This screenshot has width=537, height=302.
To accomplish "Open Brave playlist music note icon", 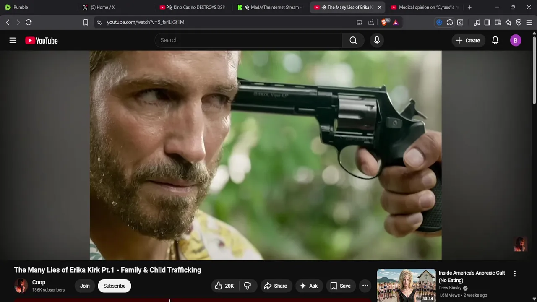I will 477,22.
